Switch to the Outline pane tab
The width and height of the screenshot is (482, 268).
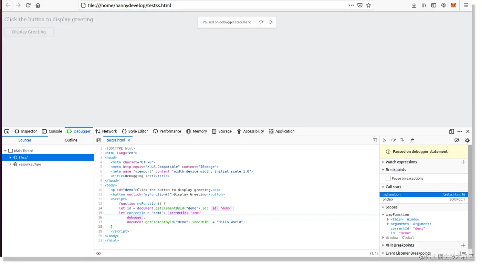(x=71, y=140)
